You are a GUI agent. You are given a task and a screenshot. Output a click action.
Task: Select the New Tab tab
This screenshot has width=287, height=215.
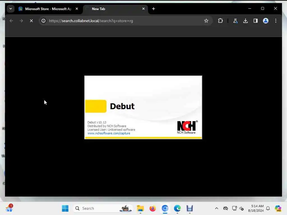[x=115, y=9]
